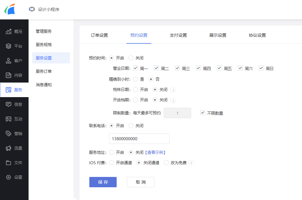Image resolution: width=302 pixels, height=200 pixels.
Task: Click the 互动 interaction icon in sidebar
Action: 9,119
